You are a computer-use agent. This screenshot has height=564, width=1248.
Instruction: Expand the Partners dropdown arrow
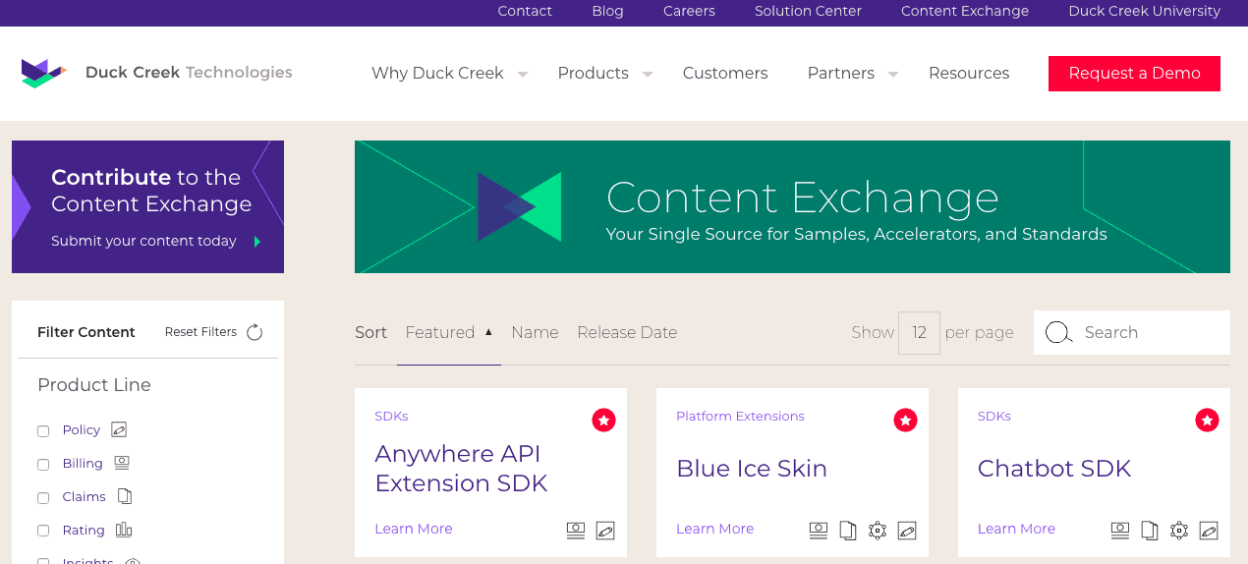(x=893, y=75)
